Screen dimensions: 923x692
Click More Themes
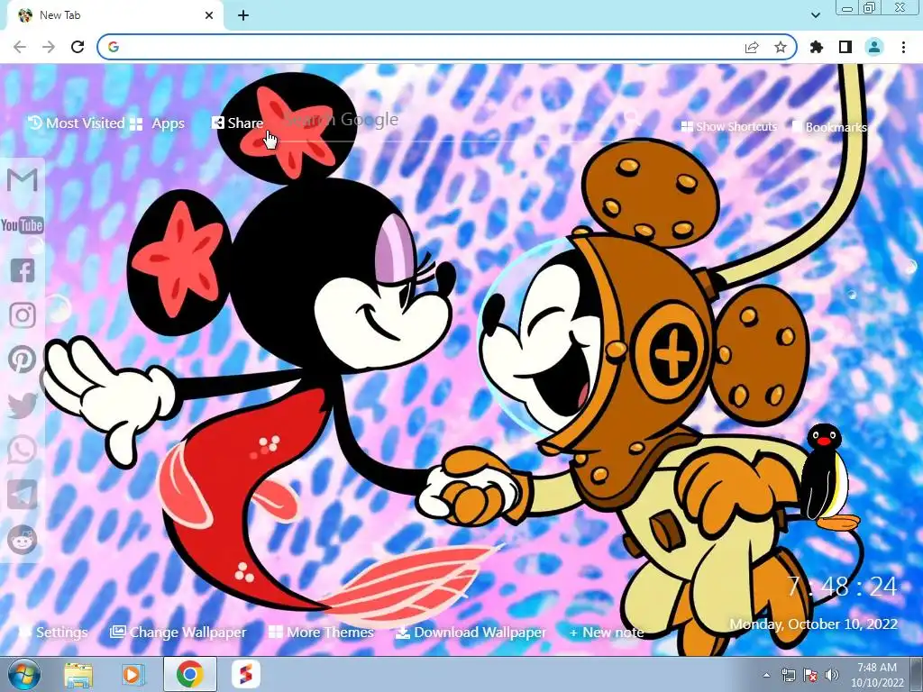(x=322, y=632)
